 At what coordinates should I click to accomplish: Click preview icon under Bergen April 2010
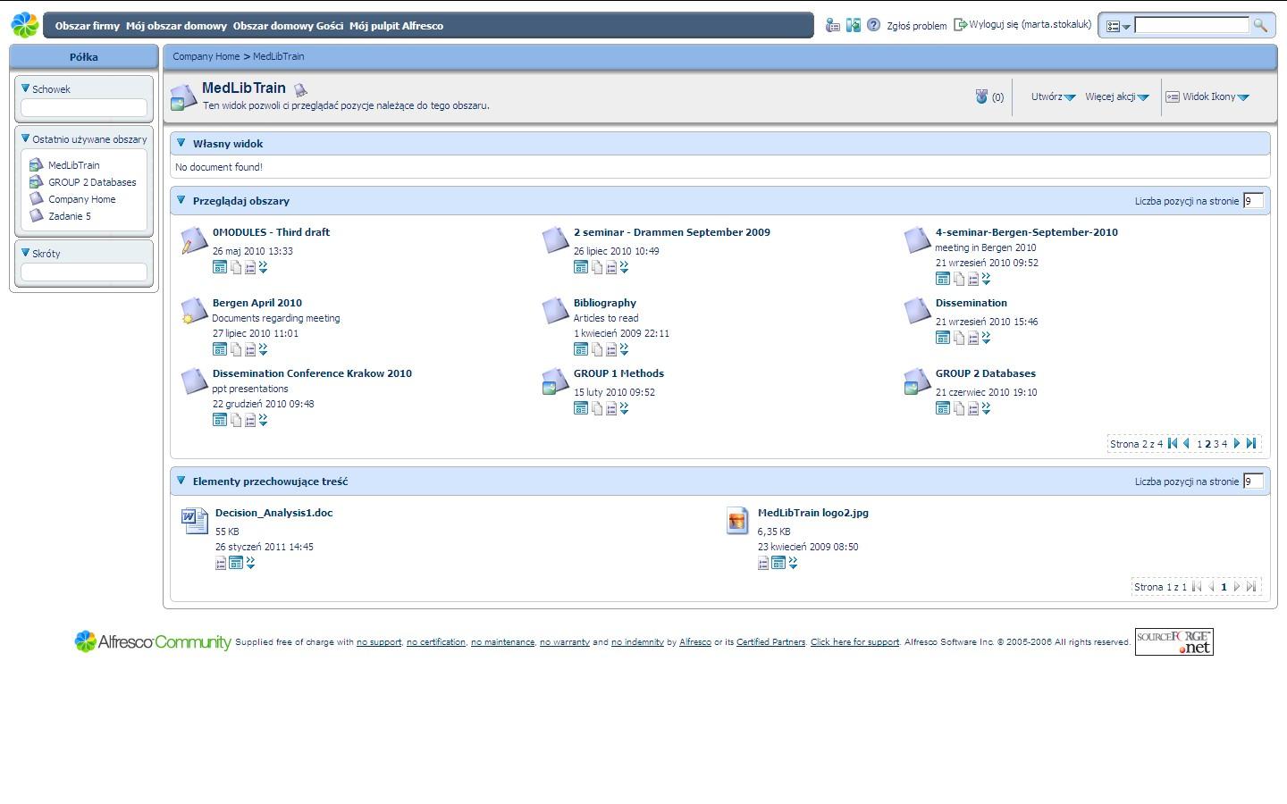(x=219, y=349)
